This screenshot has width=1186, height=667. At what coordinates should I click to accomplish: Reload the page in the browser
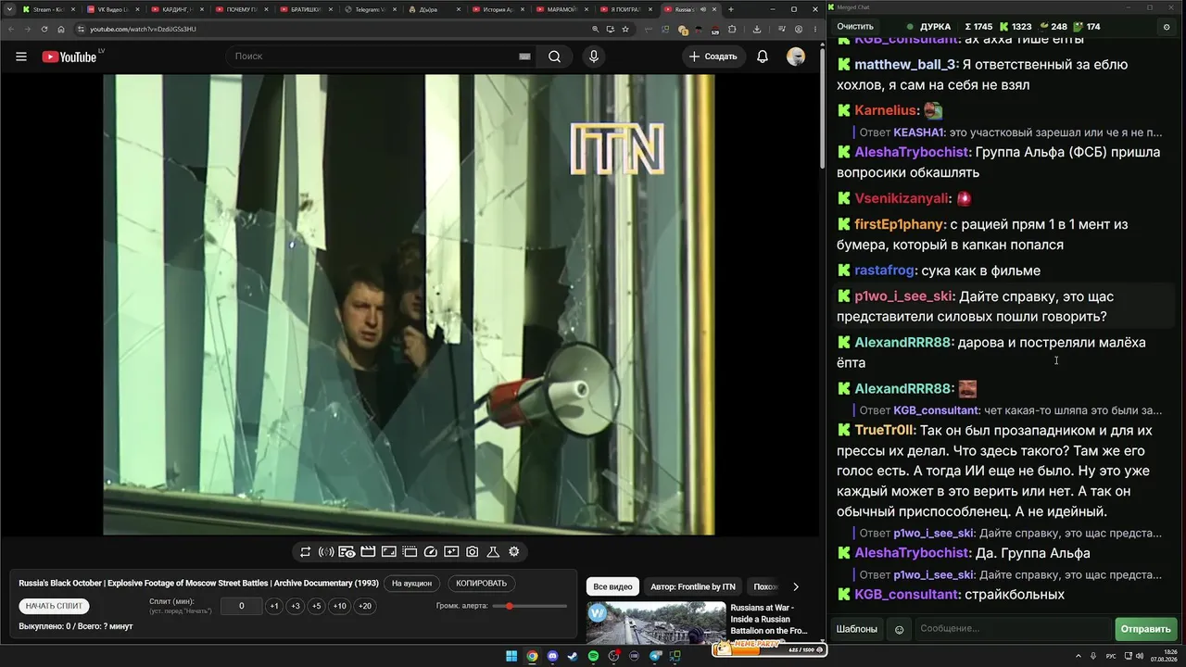pos(44,29)
